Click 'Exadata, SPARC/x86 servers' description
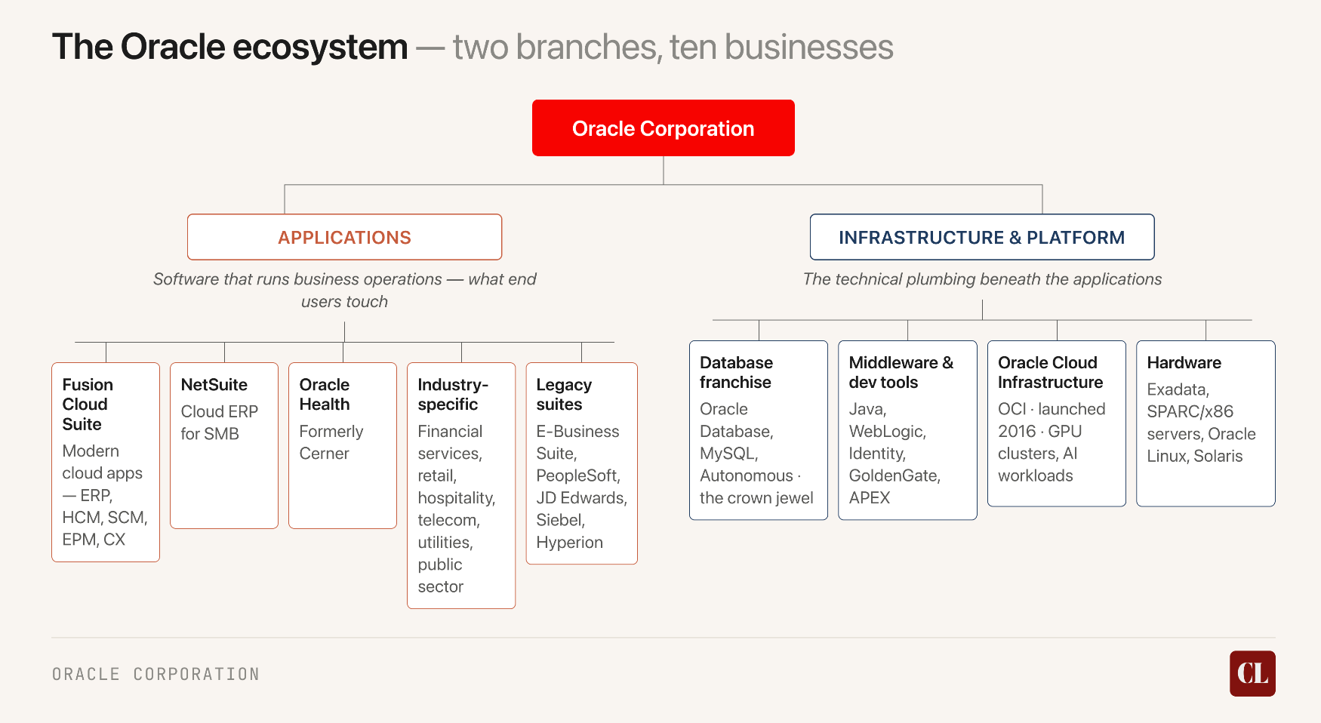1321x723 pixels. click(x=1201, y=423)
